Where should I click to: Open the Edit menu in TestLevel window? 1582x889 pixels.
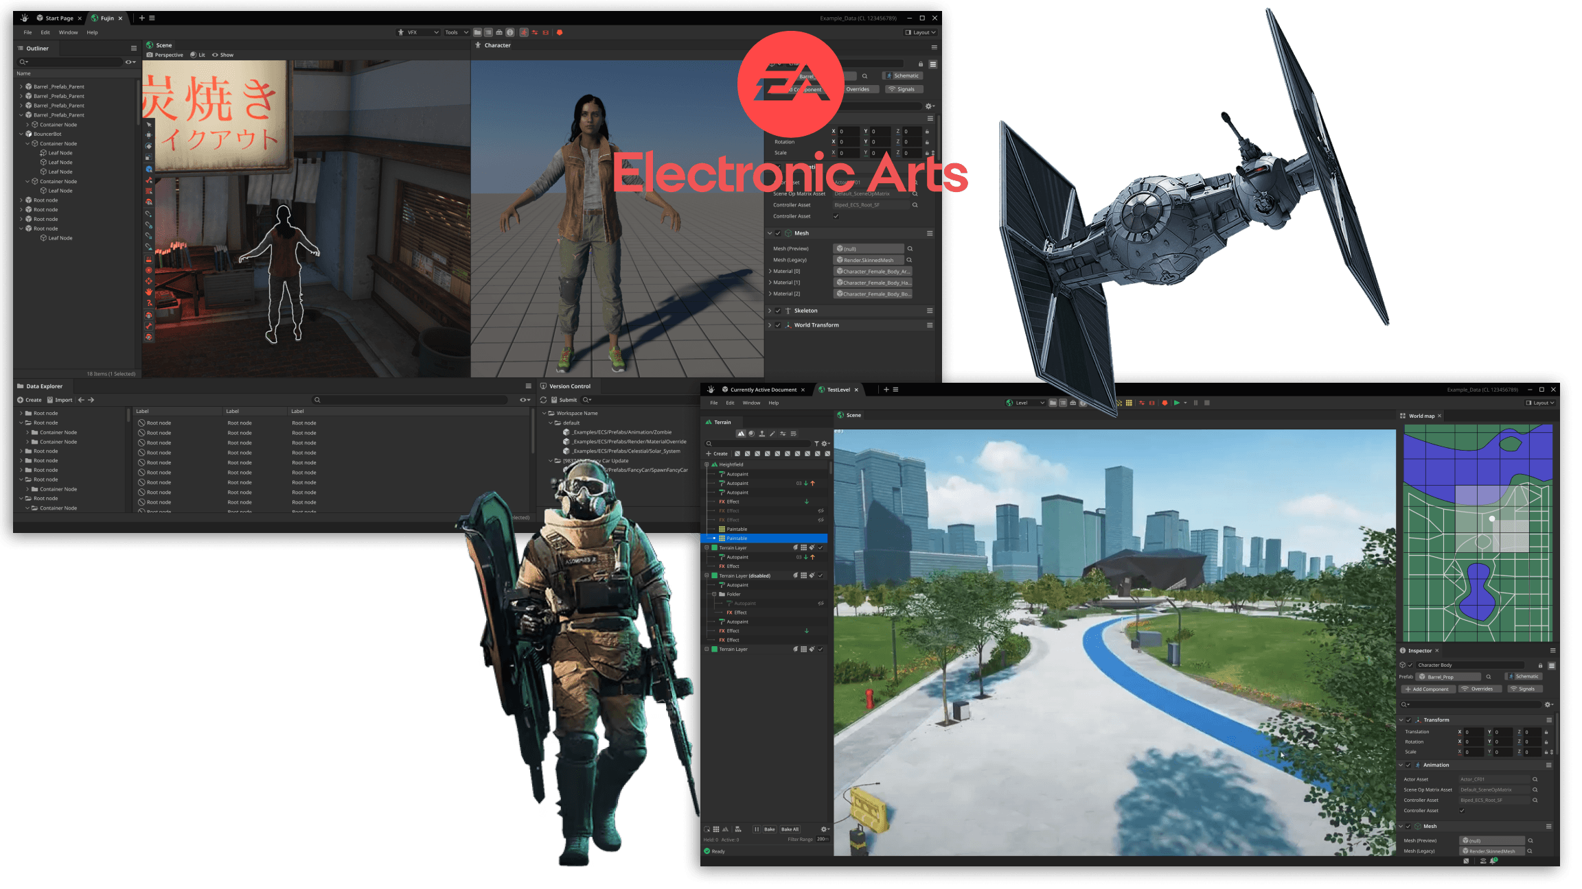click(x=730, y=403)
